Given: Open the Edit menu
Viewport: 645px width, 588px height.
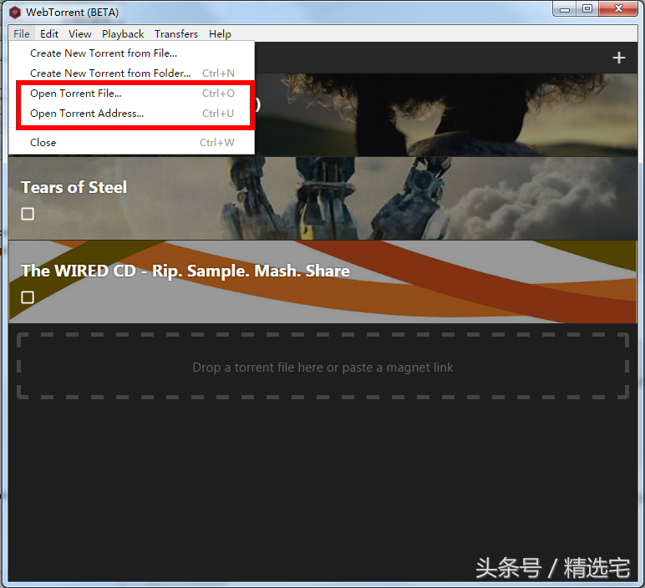Looking at the screenshot, I should click(49, 33).
